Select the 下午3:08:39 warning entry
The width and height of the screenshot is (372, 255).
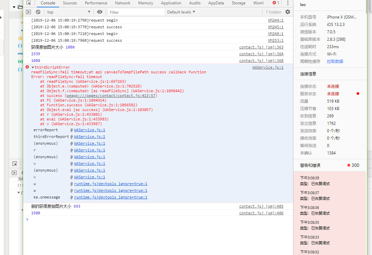[x=330, y=181]
